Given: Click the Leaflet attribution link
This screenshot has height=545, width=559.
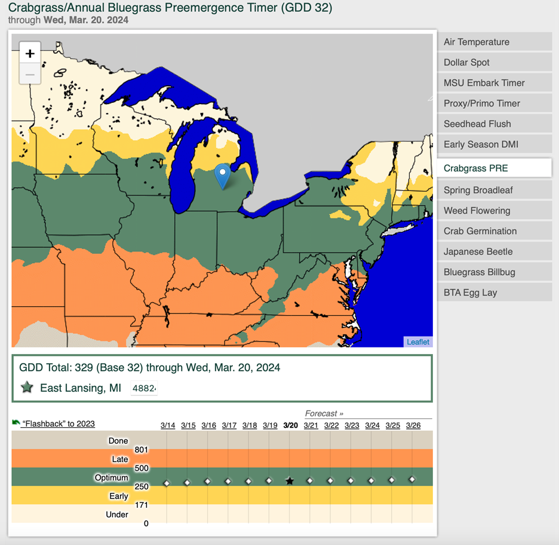Looking at the screenshot, I should click(417, 342).
